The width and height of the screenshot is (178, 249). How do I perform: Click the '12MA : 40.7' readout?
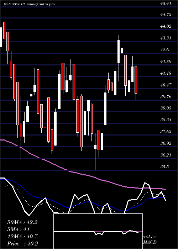22,237
